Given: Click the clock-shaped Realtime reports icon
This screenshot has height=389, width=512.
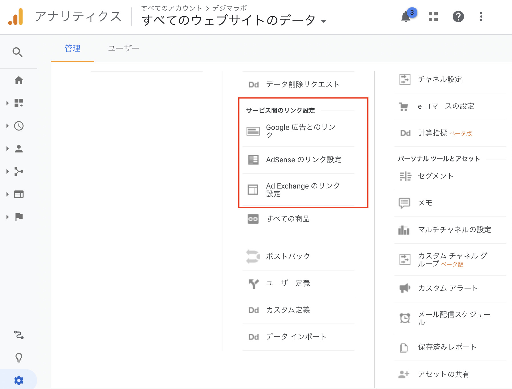Looking at the screenshot, I should 19,126.
